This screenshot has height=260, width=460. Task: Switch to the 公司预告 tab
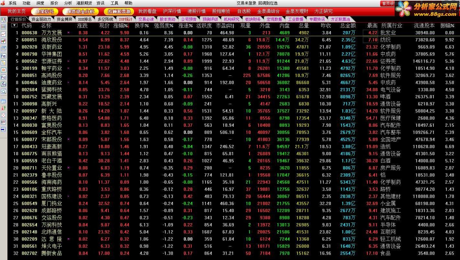[x=189, y=19]
